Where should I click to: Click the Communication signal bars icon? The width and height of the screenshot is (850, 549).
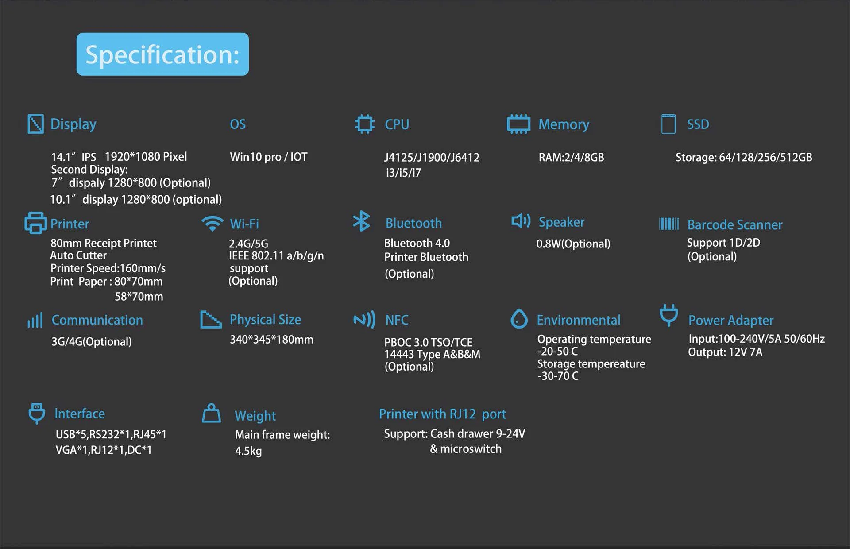35,320
